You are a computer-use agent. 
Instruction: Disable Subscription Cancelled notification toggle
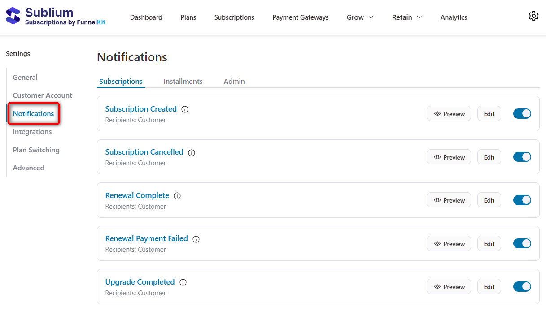522,157
